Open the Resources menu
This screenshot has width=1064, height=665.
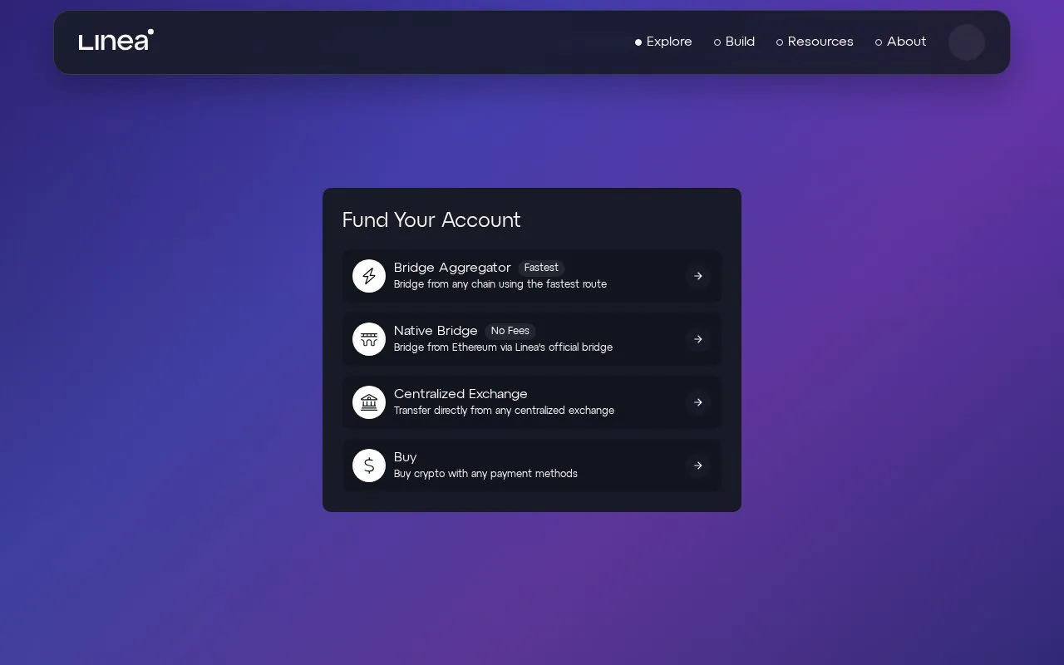pos(815,42)
